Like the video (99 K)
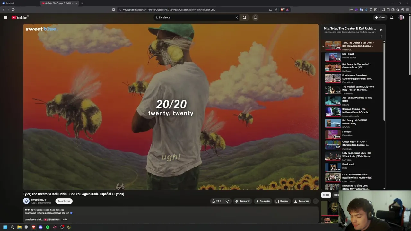 pos(216,201)
